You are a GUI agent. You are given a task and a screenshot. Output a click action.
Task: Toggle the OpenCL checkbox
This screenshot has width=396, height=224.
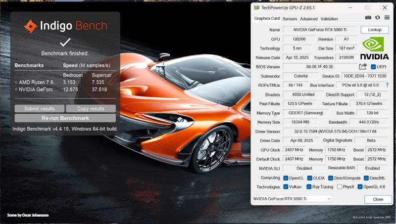pyautogui.click(x=286, y=178)
